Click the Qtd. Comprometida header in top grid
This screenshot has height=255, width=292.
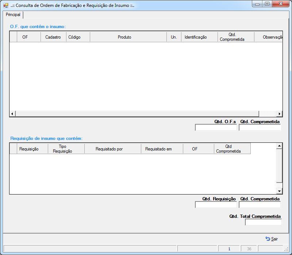[236, 37]
